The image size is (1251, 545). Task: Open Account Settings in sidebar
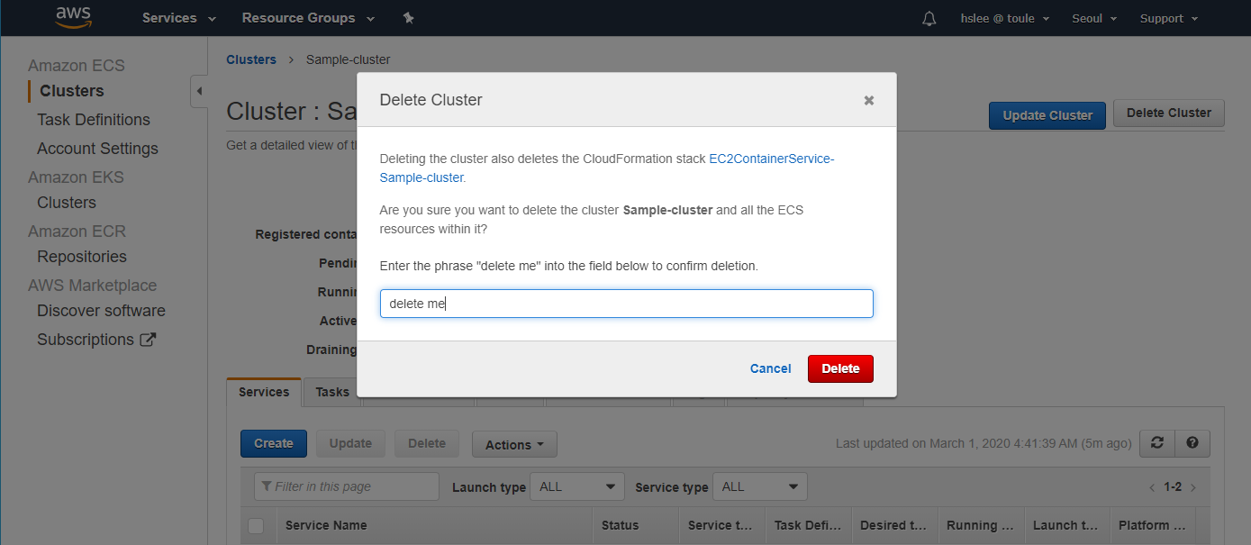[x=97, y=149]
